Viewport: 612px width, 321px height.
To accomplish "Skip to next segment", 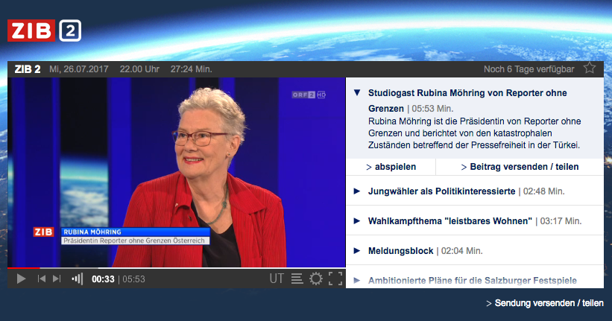I will click(57, 279).
